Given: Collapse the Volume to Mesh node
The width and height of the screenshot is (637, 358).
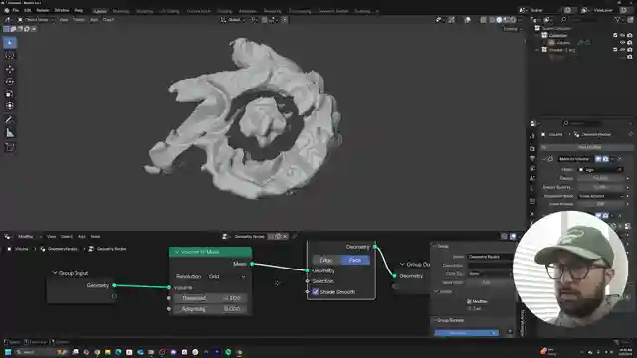Looking at the screenshot, I should (177, 252).
